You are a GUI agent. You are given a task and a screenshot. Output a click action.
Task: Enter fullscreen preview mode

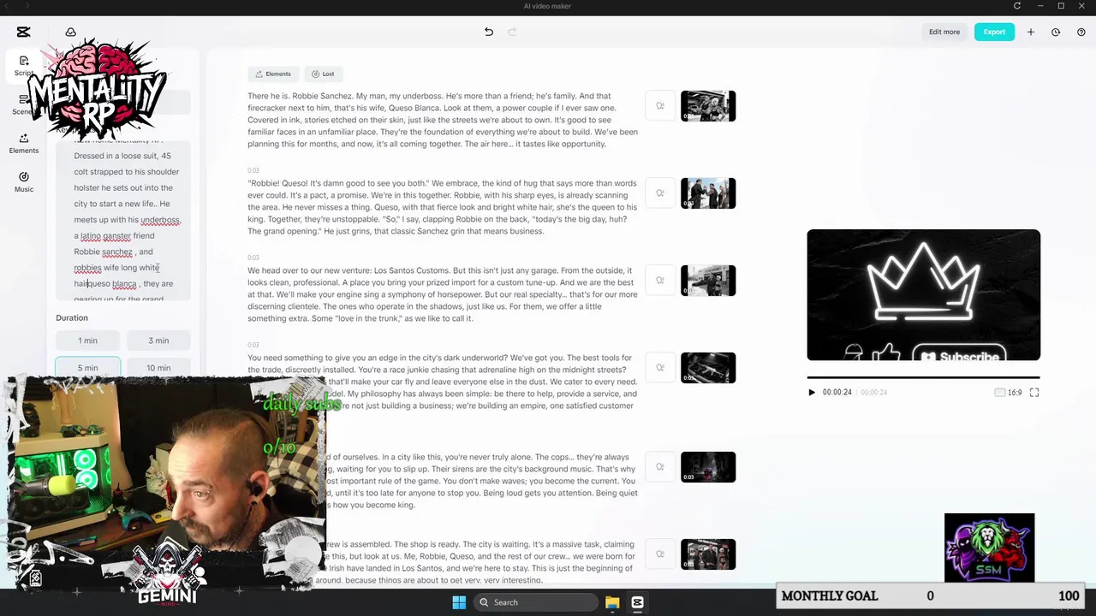(1034, 392)
